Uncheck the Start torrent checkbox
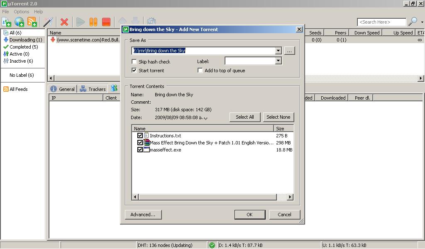Image resolution: width=425 pixels, height=249 pixels. 134,70
